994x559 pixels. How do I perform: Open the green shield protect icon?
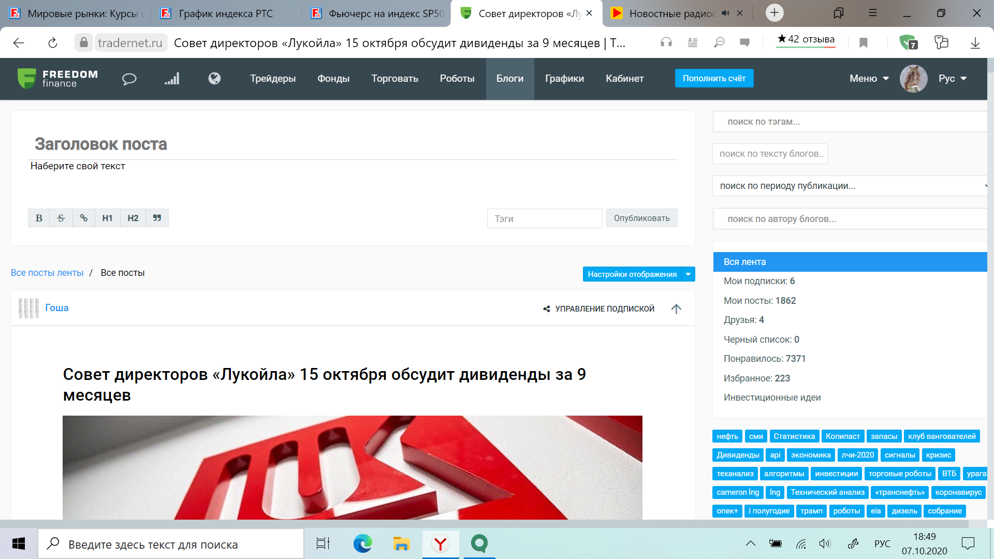[x=909, y=42]
